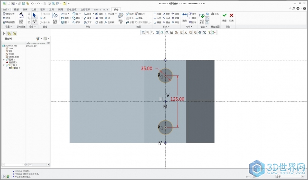Open the Dimension (尺寸) group dropdown

[x=189, y=27]
